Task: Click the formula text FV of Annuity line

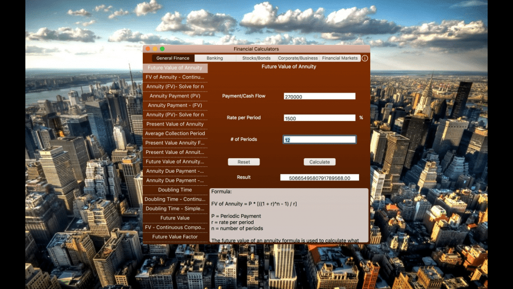Action: [254, 204]
